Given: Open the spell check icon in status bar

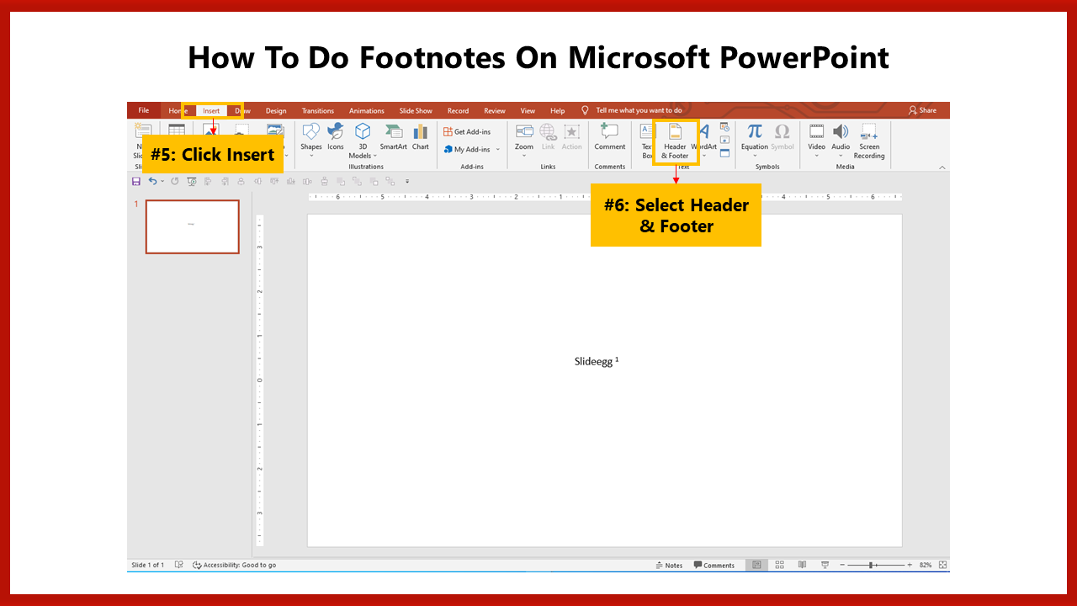Looking at the screenshot, I should pos(179,565).
